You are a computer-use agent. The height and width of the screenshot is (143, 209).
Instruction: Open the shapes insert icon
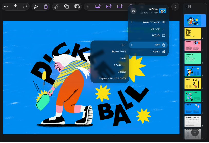[66, 6]
